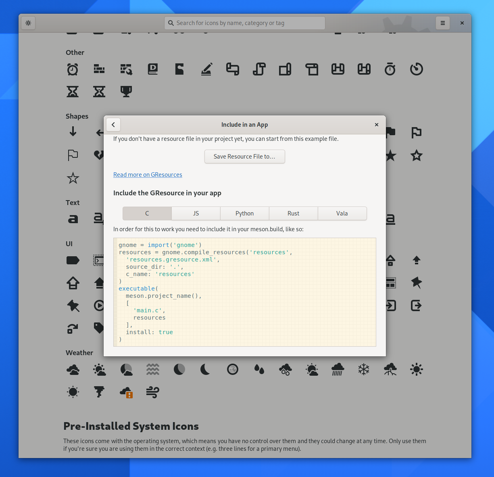The height and width of the screenshot is (477, 494).
Task: Select the windy weather icon
Action: click(152, 392)
